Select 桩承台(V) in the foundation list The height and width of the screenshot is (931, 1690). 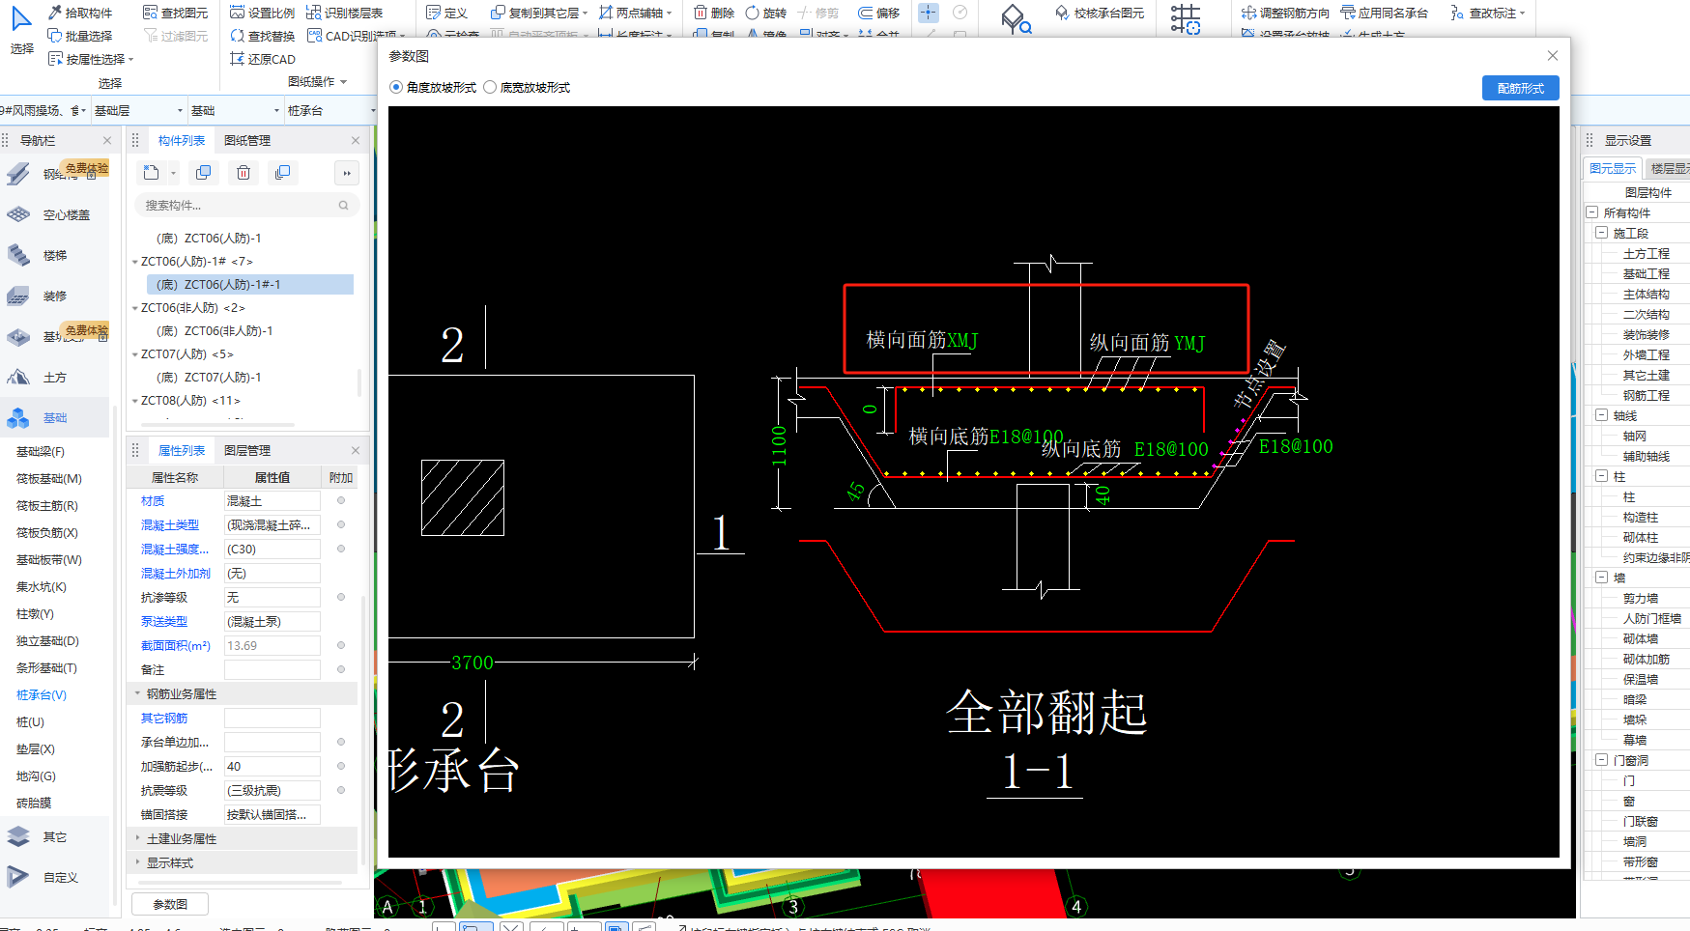[42, 695]
